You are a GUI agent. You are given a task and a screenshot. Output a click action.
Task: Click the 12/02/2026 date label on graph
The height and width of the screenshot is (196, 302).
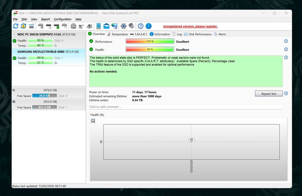pyautogui.click(x=191, y=166)
